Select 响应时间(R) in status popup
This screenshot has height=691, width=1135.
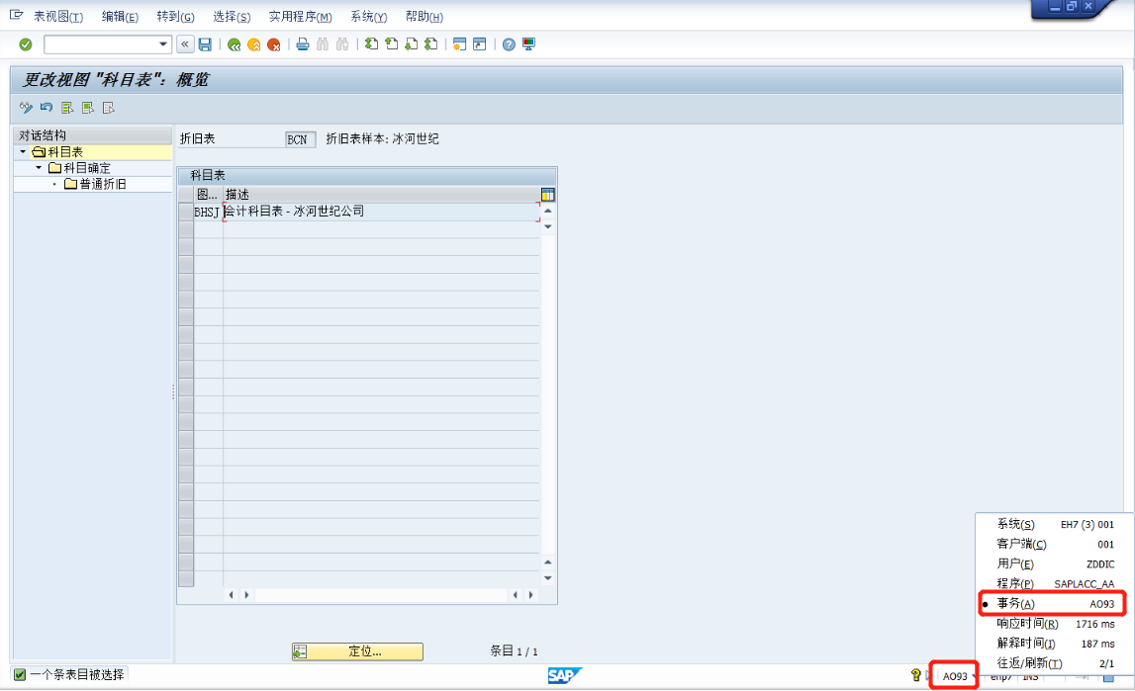[1055, 623]
